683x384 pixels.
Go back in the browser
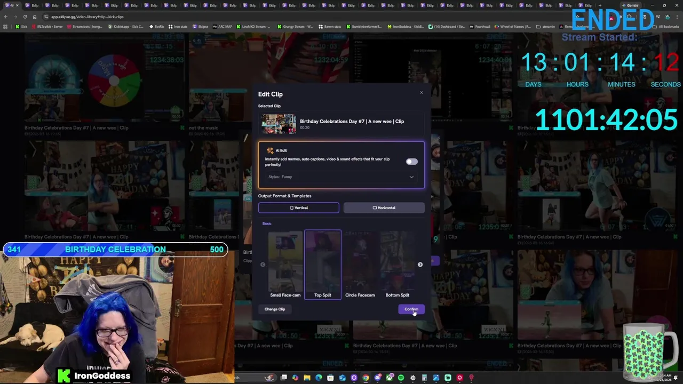pos(5,17)
